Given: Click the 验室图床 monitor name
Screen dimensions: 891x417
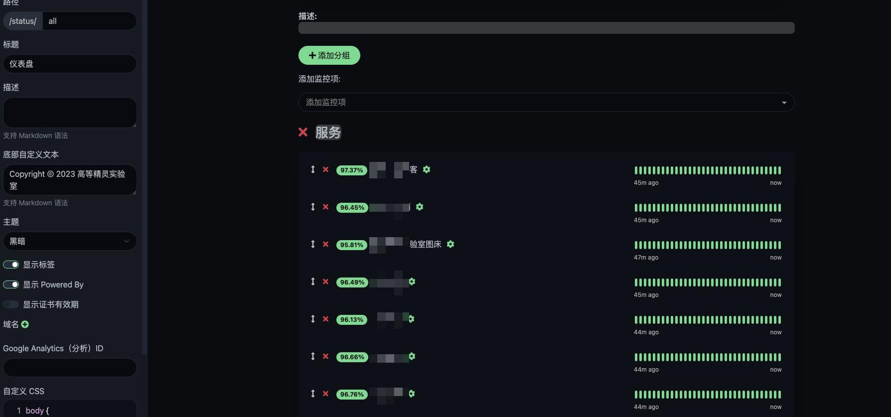Looking at the screenshot, I should [426, 244].
